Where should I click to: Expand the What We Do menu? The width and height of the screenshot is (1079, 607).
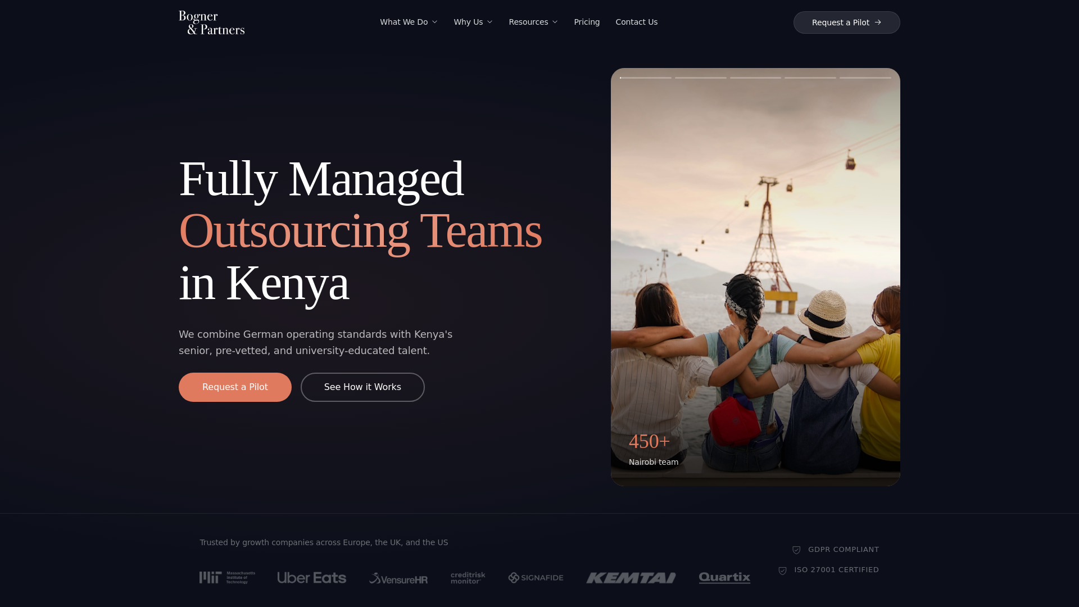[409, 22]
